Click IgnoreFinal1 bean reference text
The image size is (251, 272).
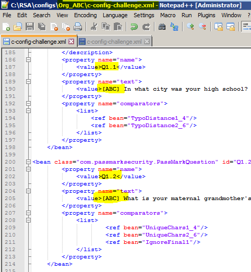click(x=168, y=242)
